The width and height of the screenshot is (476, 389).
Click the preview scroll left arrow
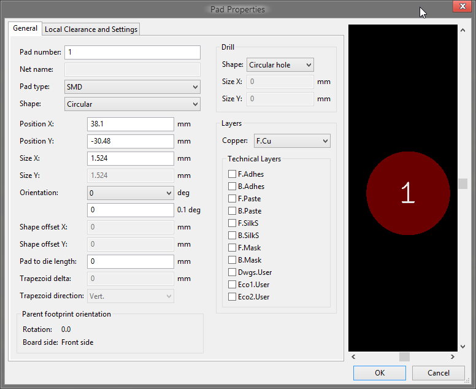pos(353,357)
